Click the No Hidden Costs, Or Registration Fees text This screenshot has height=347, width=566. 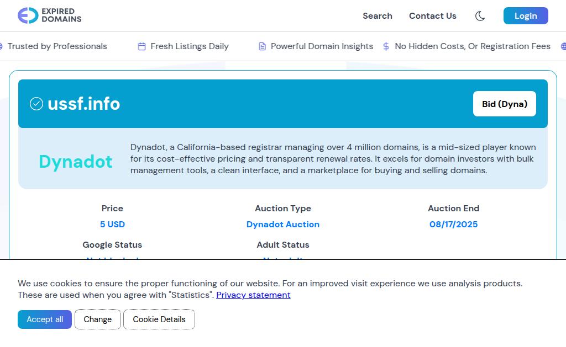point(473,46)
